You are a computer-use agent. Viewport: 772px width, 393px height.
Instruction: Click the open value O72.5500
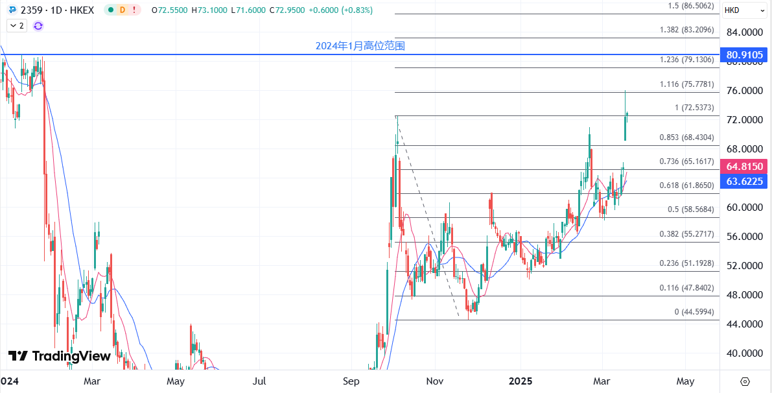pyautogui.click(x=170, y=10)
